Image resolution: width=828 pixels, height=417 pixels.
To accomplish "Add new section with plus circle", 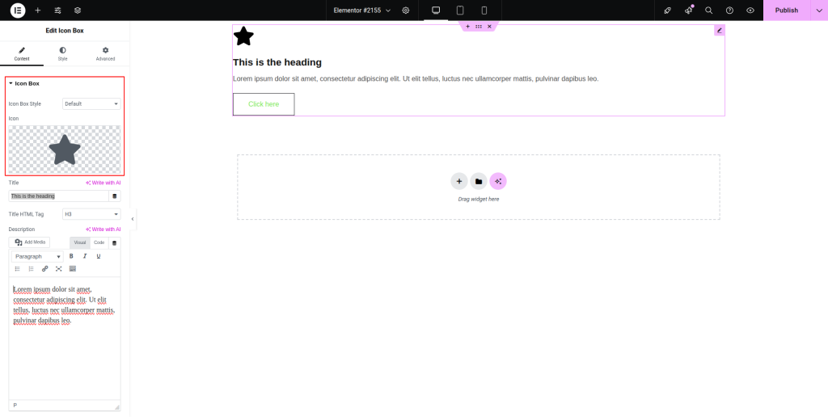I will [459, 181].
